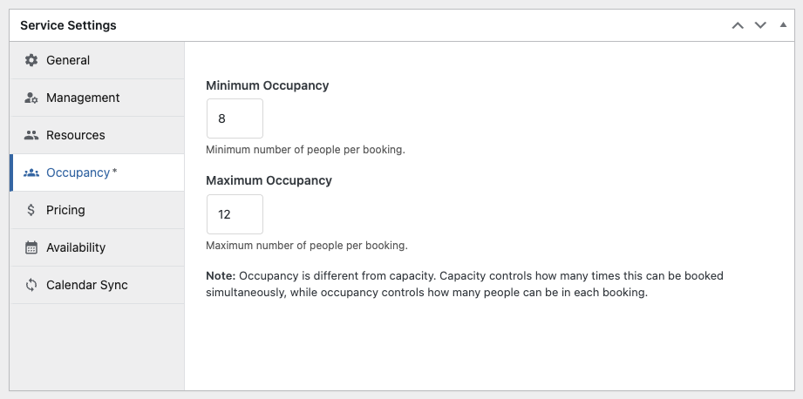The width and height of the screenshot is (803, 399).
Task: Click the gear icon beside General
Action: pos(31,60)
